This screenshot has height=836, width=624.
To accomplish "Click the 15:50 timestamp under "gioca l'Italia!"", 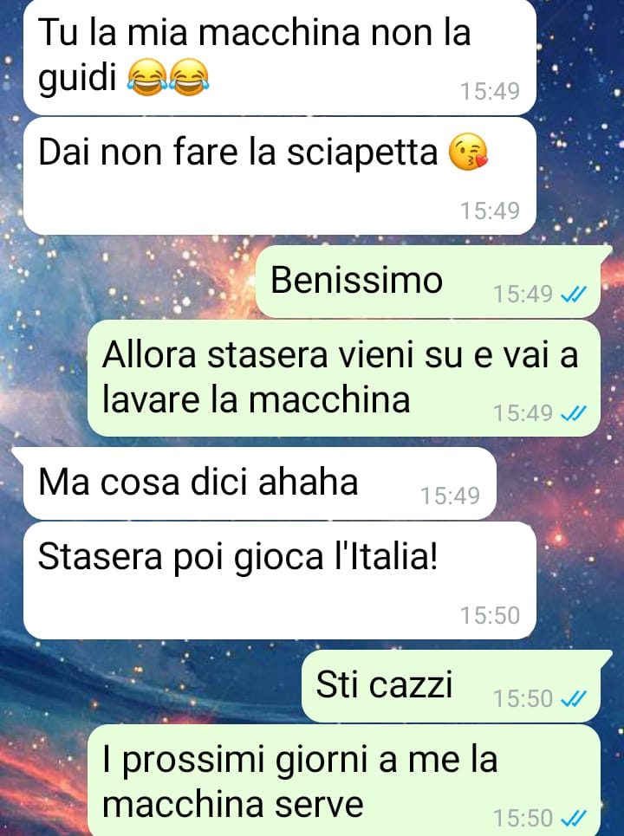I will click(490, 615).
